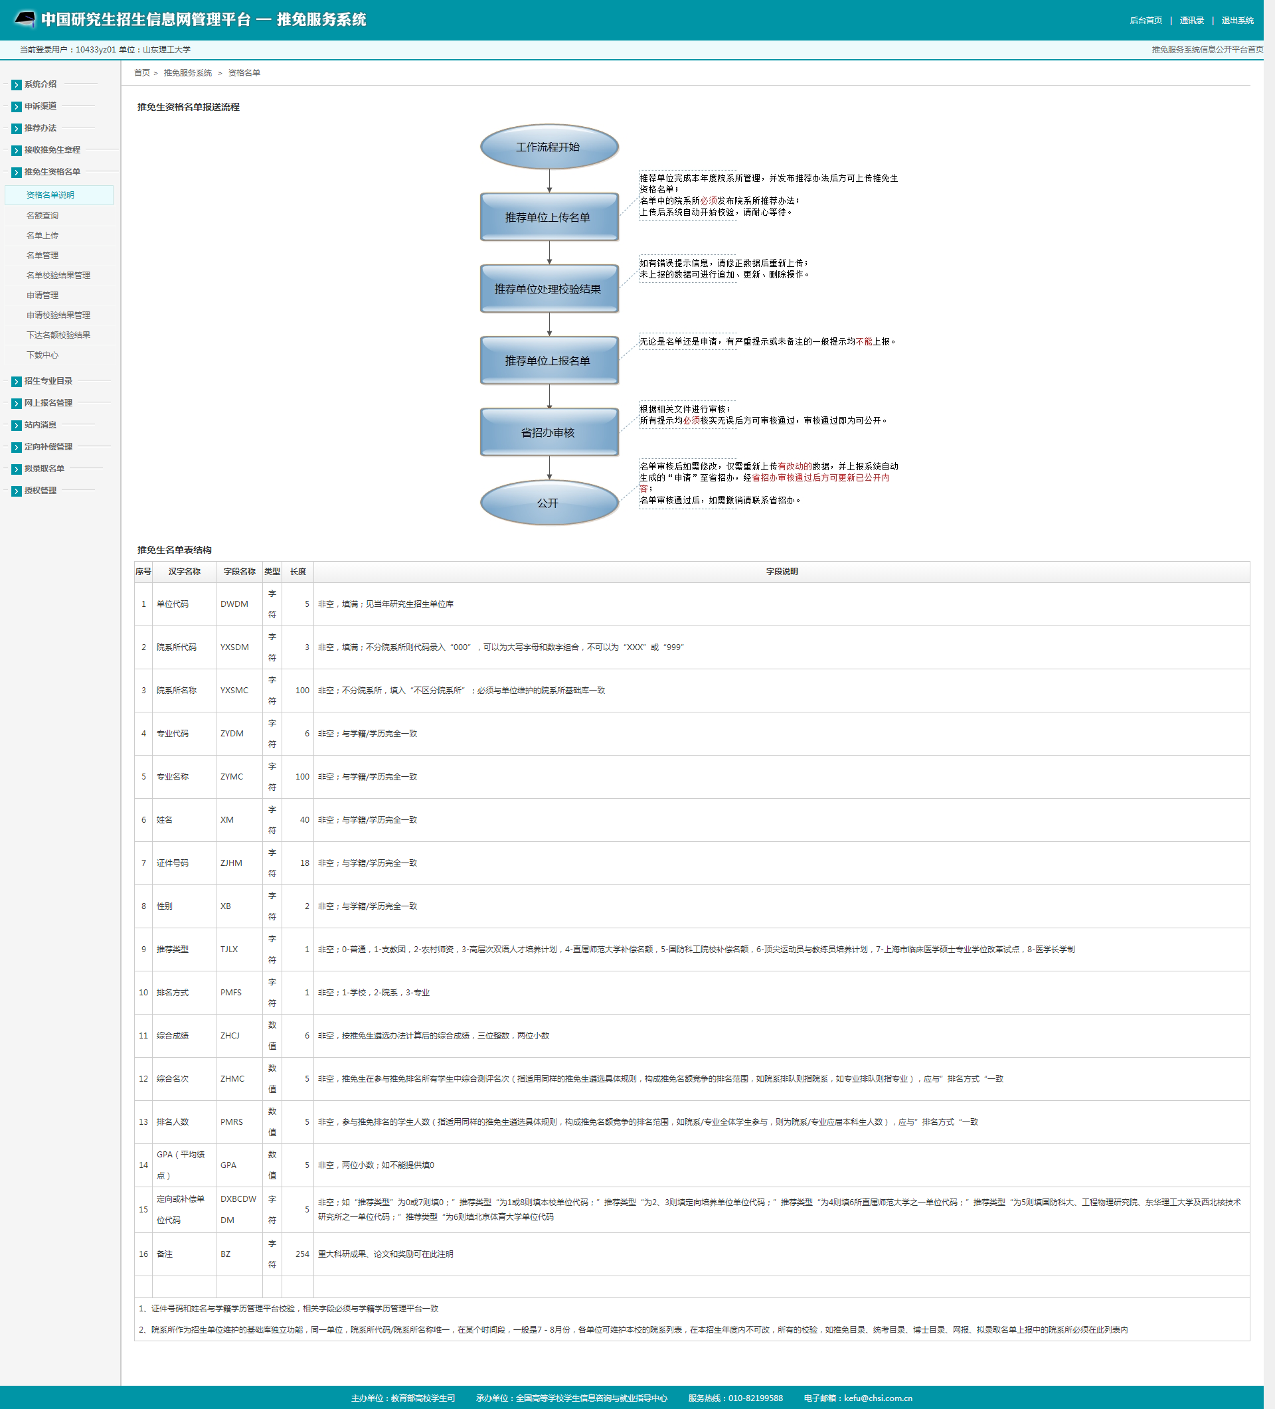This screenshot has height=1409, width=1275.
Task: Click 退出系统 to log out
Action: [x=1236, y=21]
